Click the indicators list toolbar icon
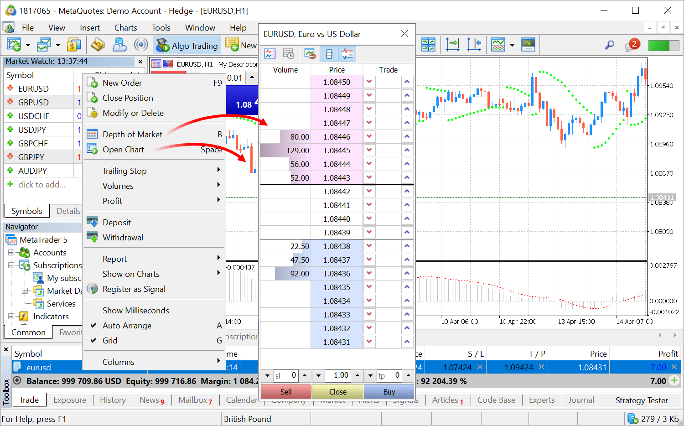The height and width of the screenshot is (426, 684). coord(498,45)
